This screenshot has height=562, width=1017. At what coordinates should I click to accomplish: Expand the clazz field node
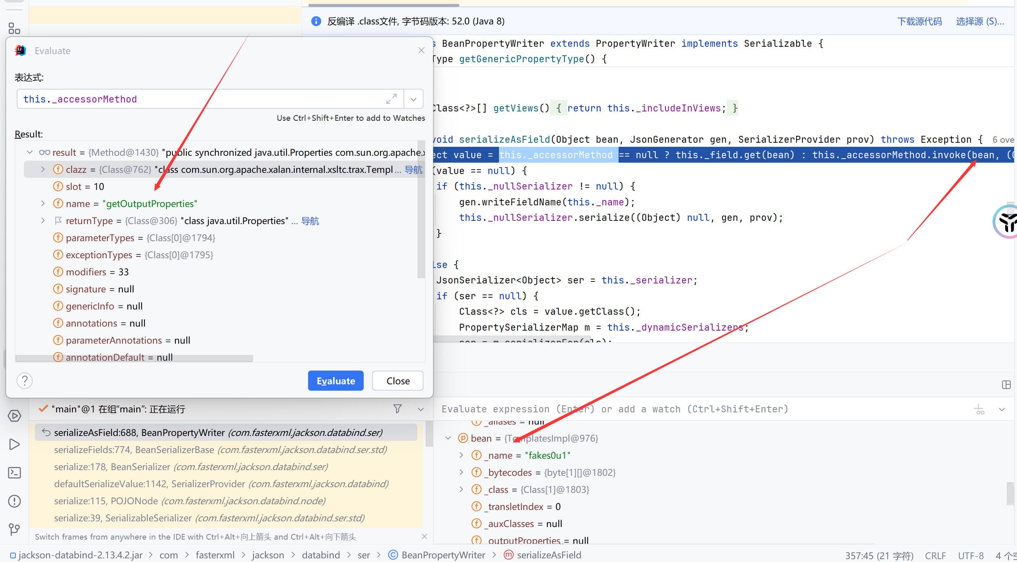43,170
